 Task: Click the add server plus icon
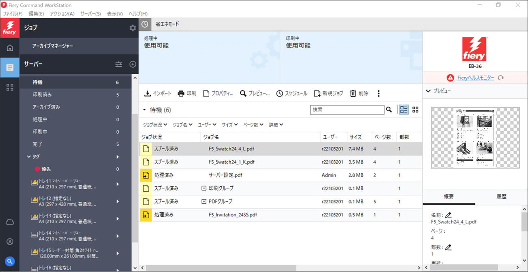[133, 64]
